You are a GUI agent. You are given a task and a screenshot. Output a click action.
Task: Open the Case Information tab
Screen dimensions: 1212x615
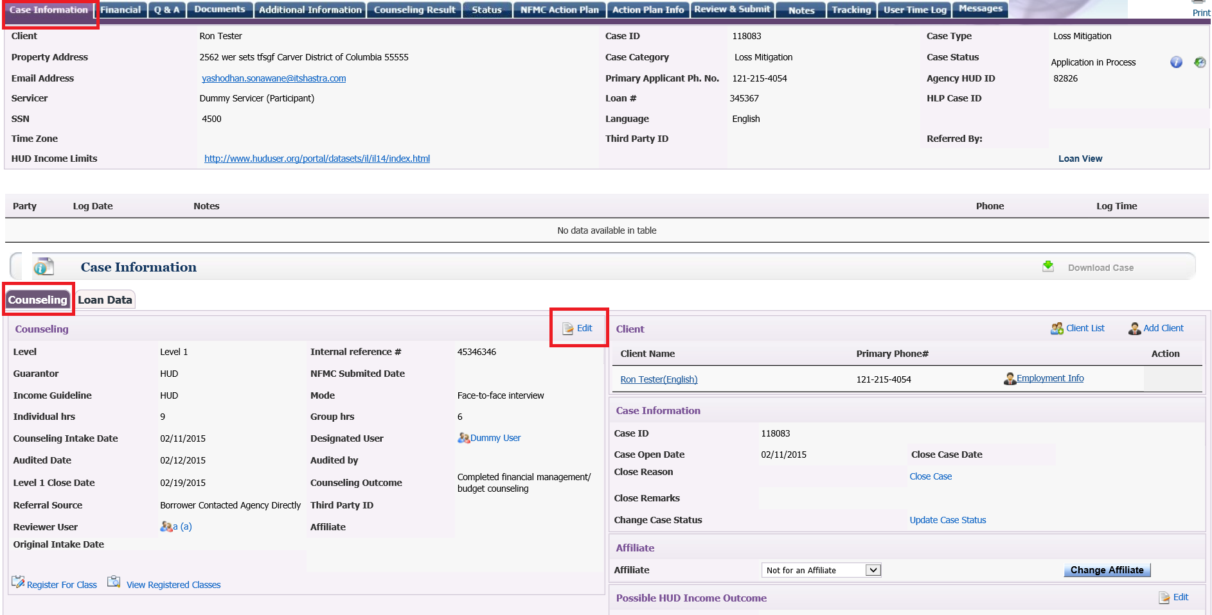(49, 10)
